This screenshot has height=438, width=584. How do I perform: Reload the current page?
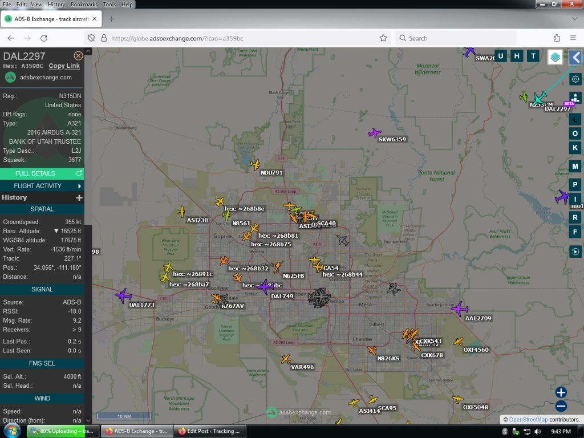[43, 38]
